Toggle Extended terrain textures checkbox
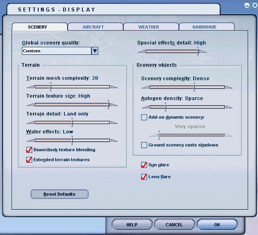 (29, 160)
